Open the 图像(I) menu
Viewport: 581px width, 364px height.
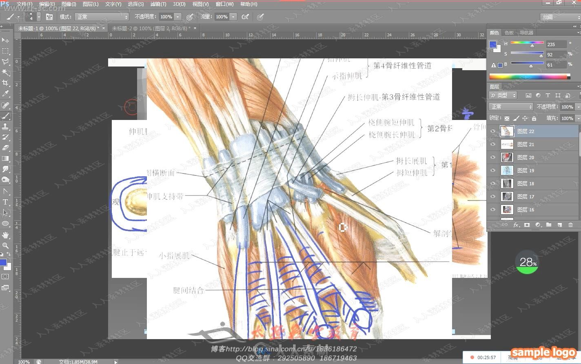(69, 4)
